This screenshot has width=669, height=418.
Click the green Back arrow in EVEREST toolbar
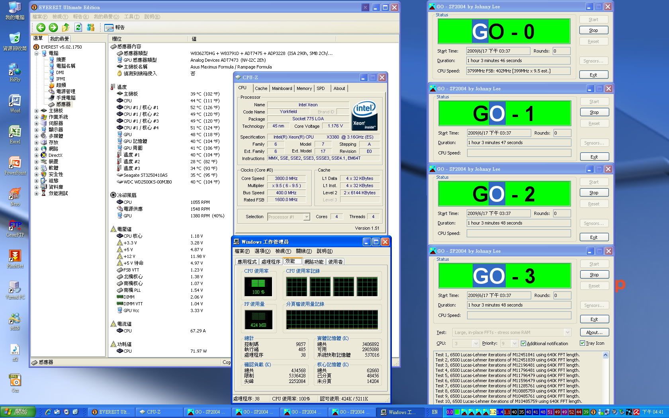(41, 27)
